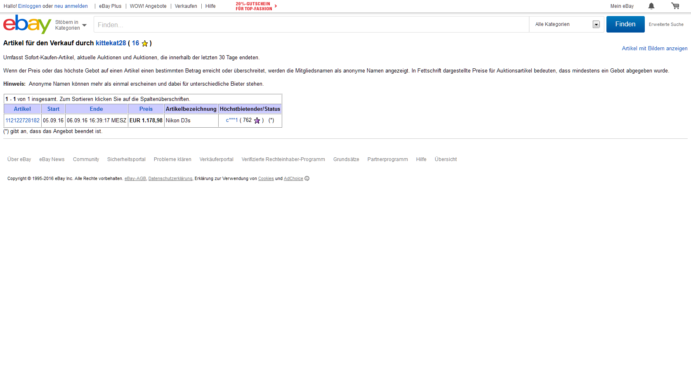Expand Stöbern in Kategorien dropdown
The image size is (691, 374).
tap(71, 25)
